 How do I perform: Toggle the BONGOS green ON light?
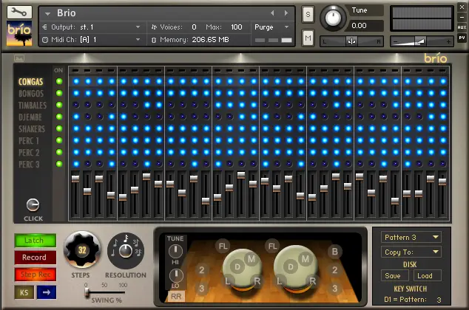pos(59,93)
